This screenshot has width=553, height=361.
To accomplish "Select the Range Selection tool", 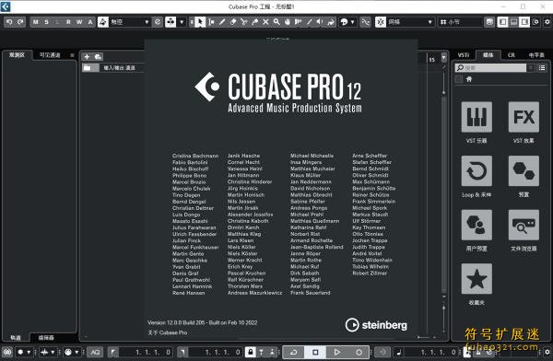I will coord(211,22).
